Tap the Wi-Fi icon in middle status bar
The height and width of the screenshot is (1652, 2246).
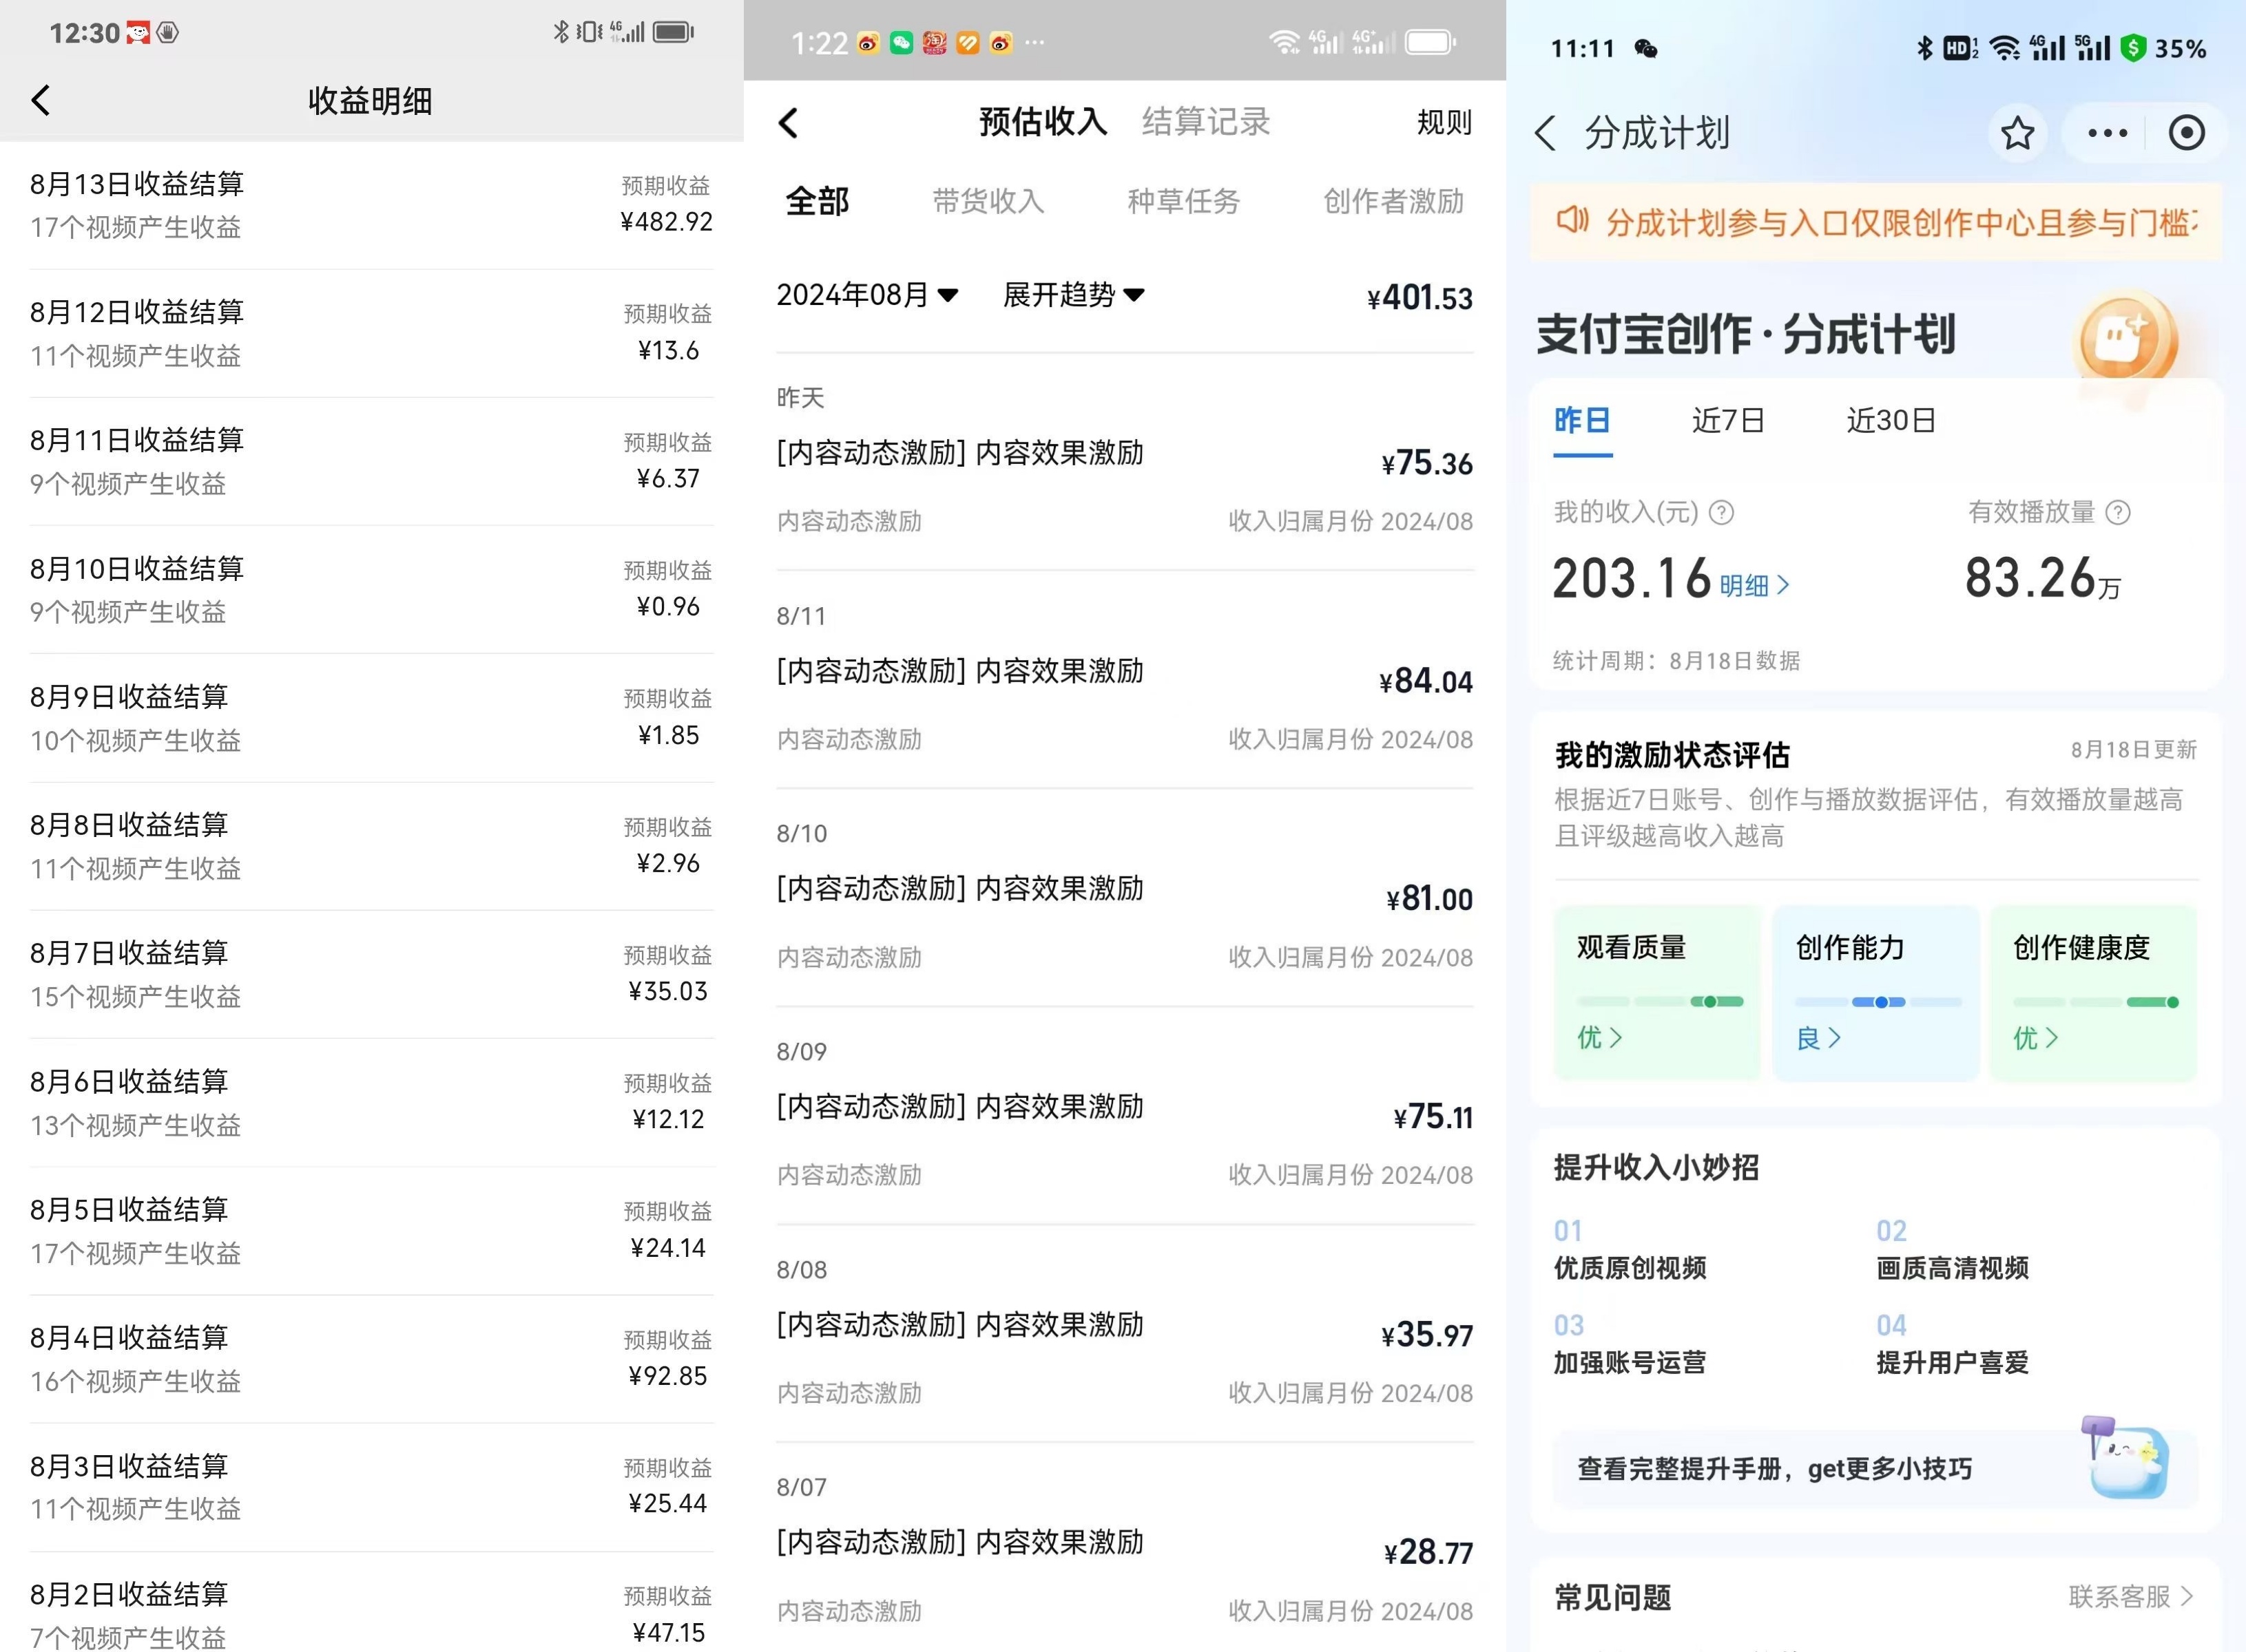coord(1285,42)
